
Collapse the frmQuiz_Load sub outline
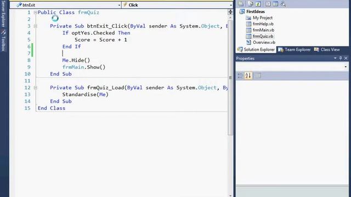pos(35,88)
